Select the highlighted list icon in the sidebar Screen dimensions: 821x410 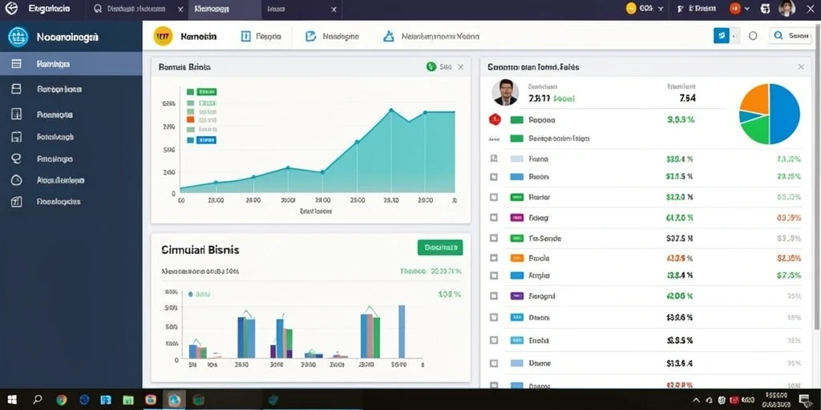(16, 64)
